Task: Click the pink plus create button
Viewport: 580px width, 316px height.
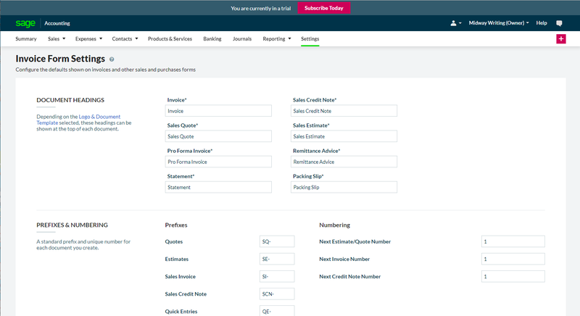Action: 560,39
